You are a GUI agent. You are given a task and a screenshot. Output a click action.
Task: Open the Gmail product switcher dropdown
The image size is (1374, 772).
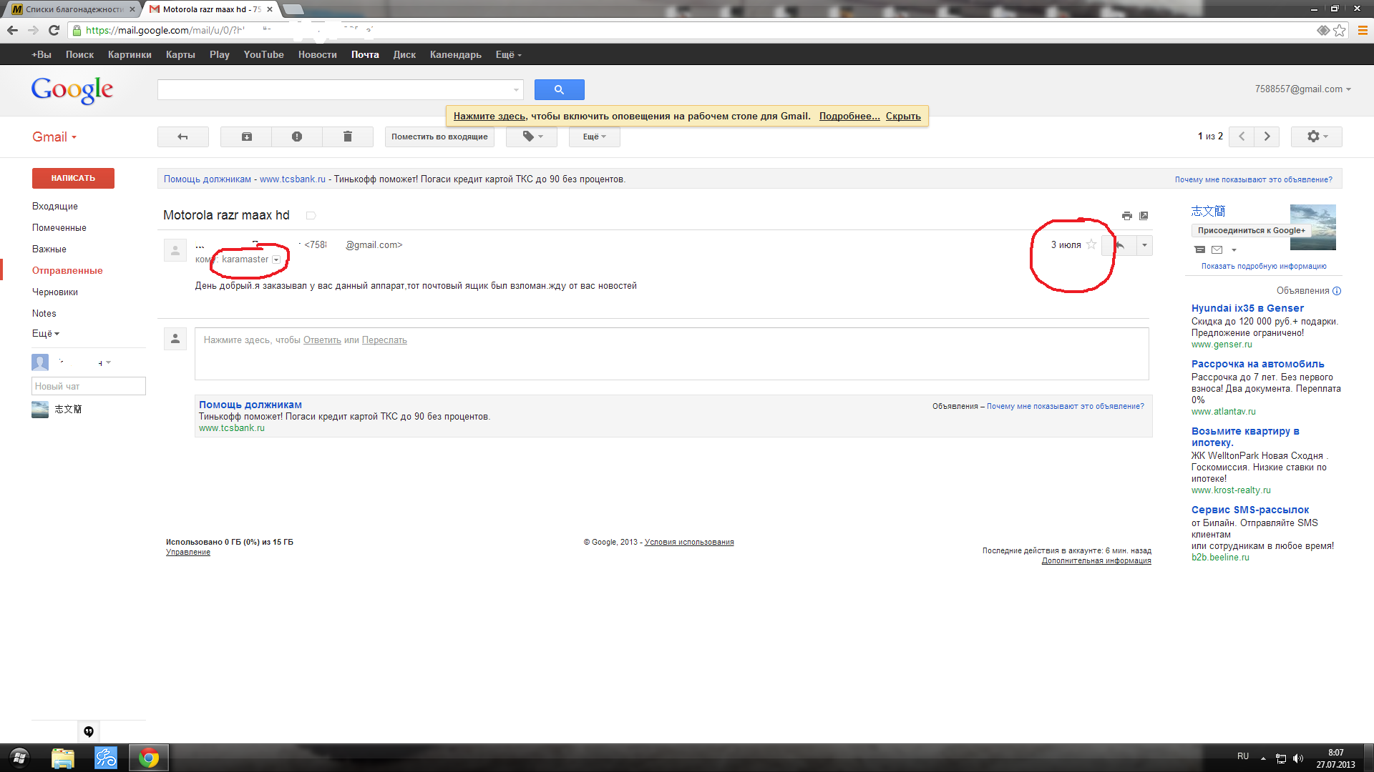[x=54, y=137]
